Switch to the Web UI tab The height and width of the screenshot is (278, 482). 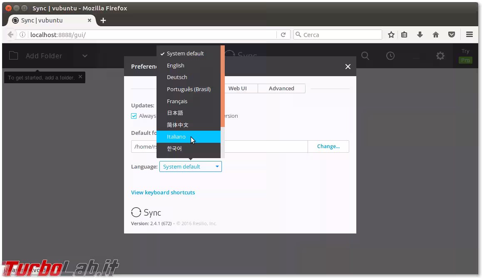coord(238,88)
